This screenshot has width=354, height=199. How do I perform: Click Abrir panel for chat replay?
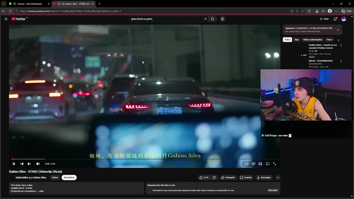(273, 190)
